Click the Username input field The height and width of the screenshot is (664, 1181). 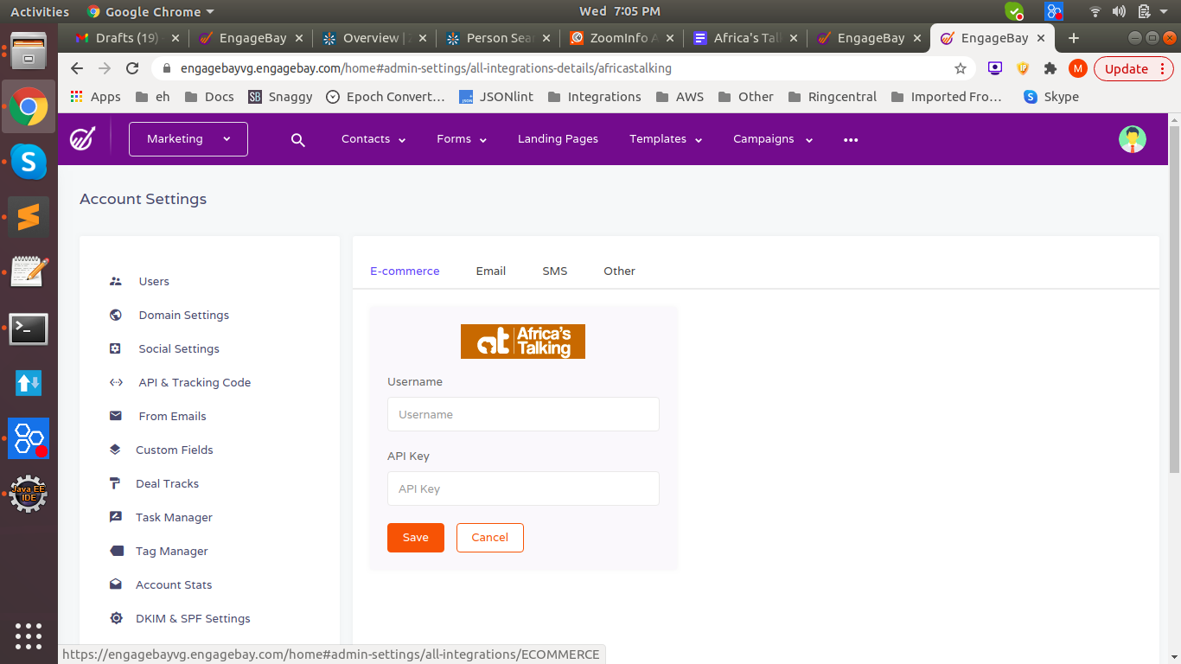(x=523, y=414)
